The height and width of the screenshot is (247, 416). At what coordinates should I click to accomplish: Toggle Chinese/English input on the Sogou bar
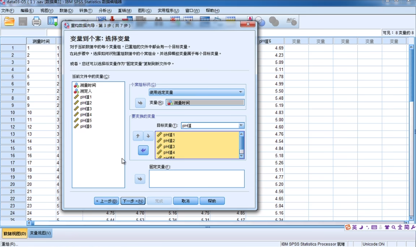coord(355,227)
